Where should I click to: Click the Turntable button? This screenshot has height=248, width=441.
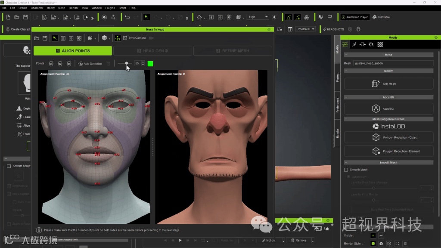[x=381, y=17]
